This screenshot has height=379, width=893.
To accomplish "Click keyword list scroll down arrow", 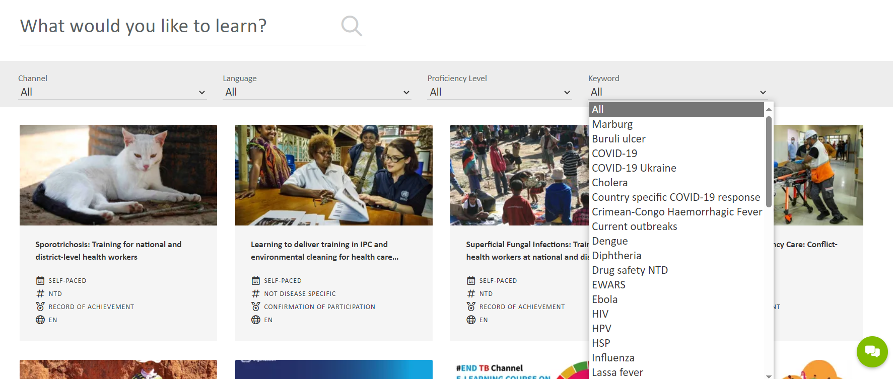I will (x=769, y=375).
